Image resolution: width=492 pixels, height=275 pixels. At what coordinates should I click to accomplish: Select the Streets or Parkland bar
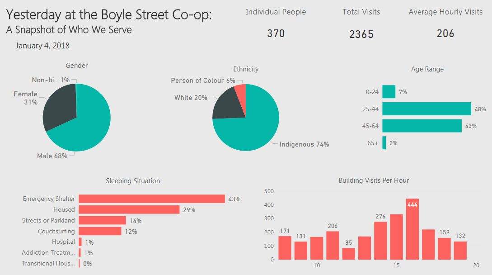(x=102, y=220)
